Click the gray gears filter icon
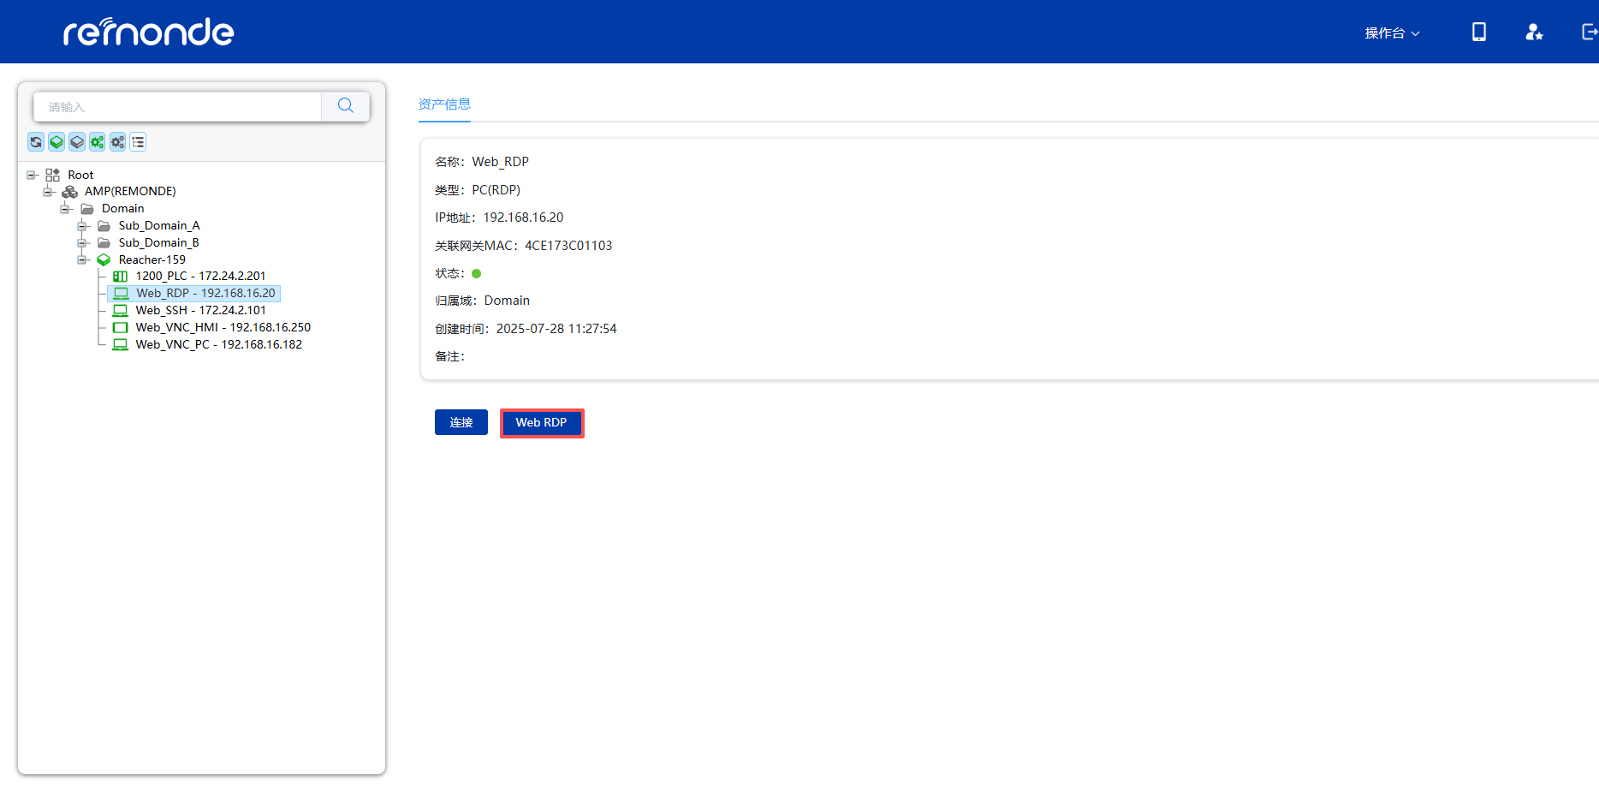1599x787 pixels. pyautogui.click(x=117, y=142)
